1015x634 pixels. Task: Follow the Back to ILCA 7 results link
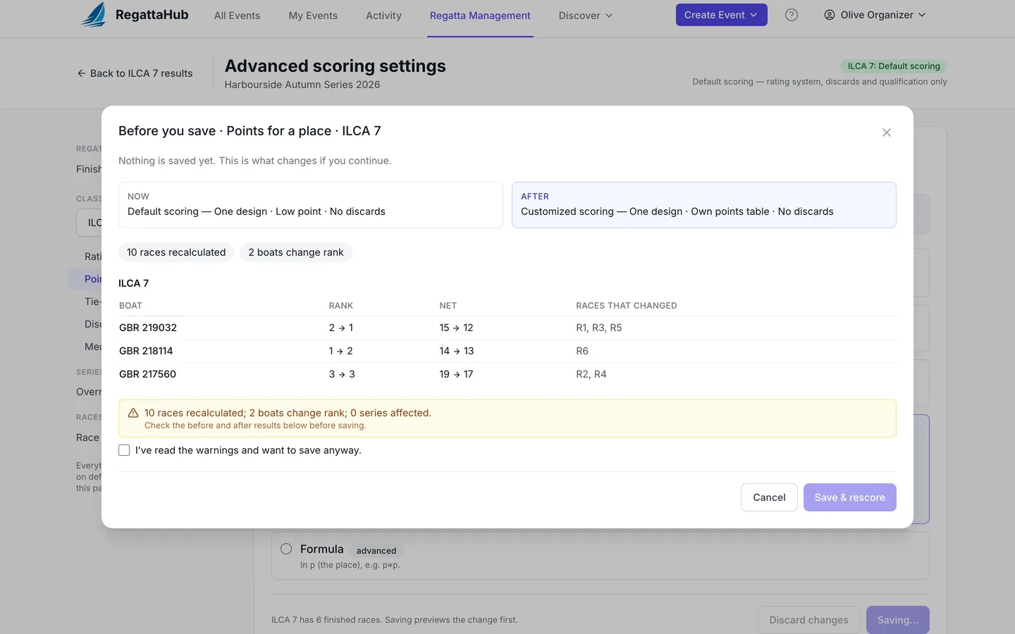click(x=135, y=73)
